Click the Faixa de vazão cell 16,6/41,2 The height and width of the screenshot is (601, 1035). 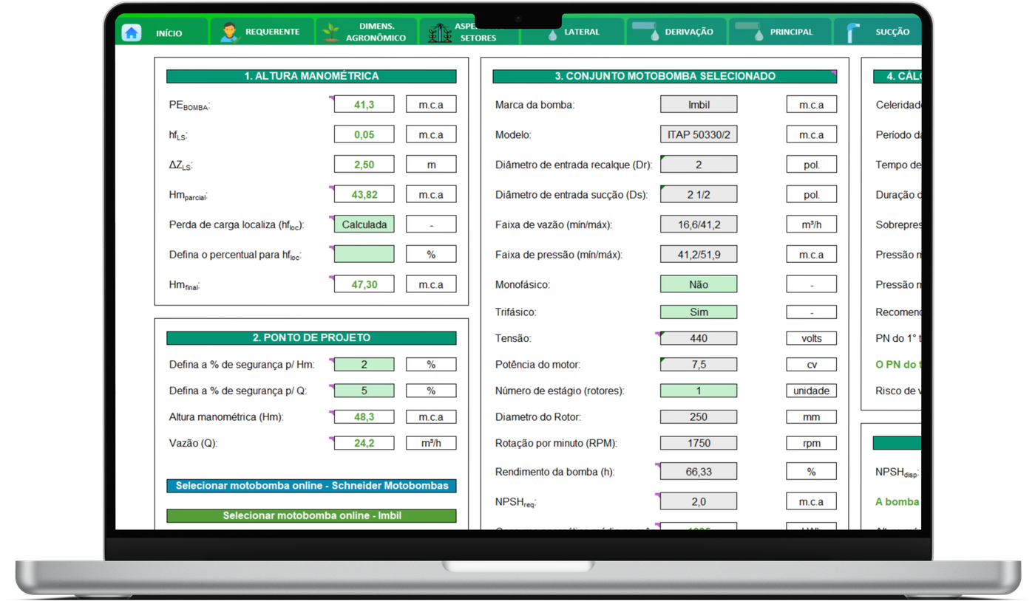click(x=699, y=224)
